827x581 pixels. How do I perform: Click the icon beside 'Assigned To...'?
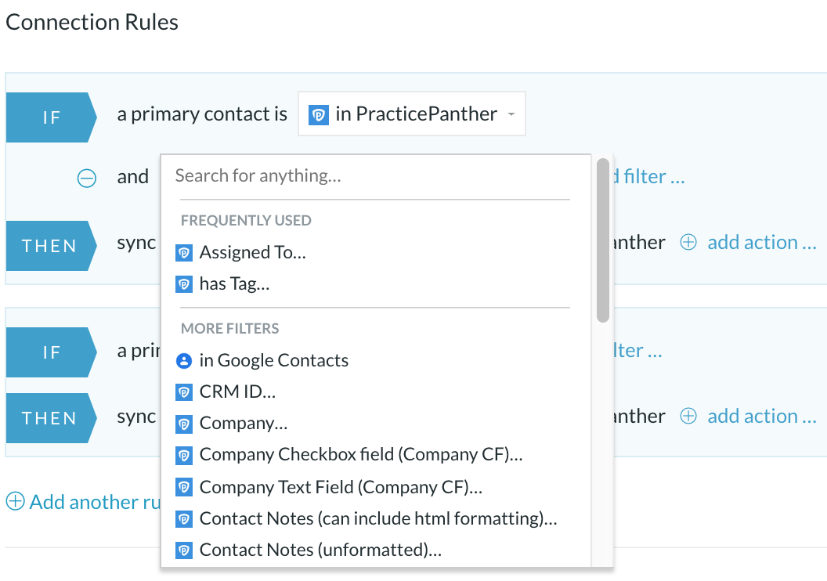coord(183,254)
